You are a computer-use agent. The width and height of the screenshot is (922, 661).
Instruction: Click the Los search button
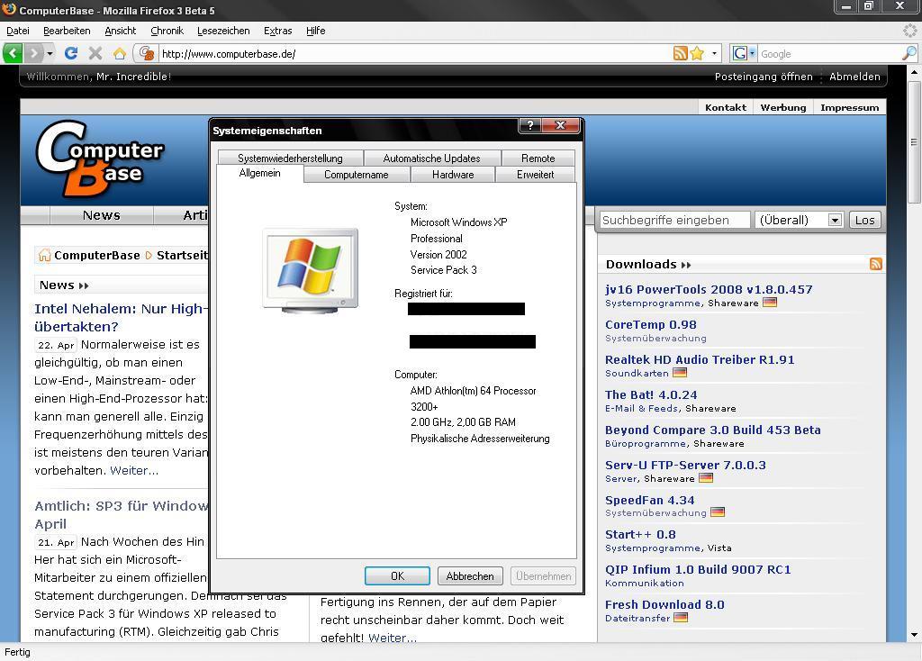pos(864,220)
